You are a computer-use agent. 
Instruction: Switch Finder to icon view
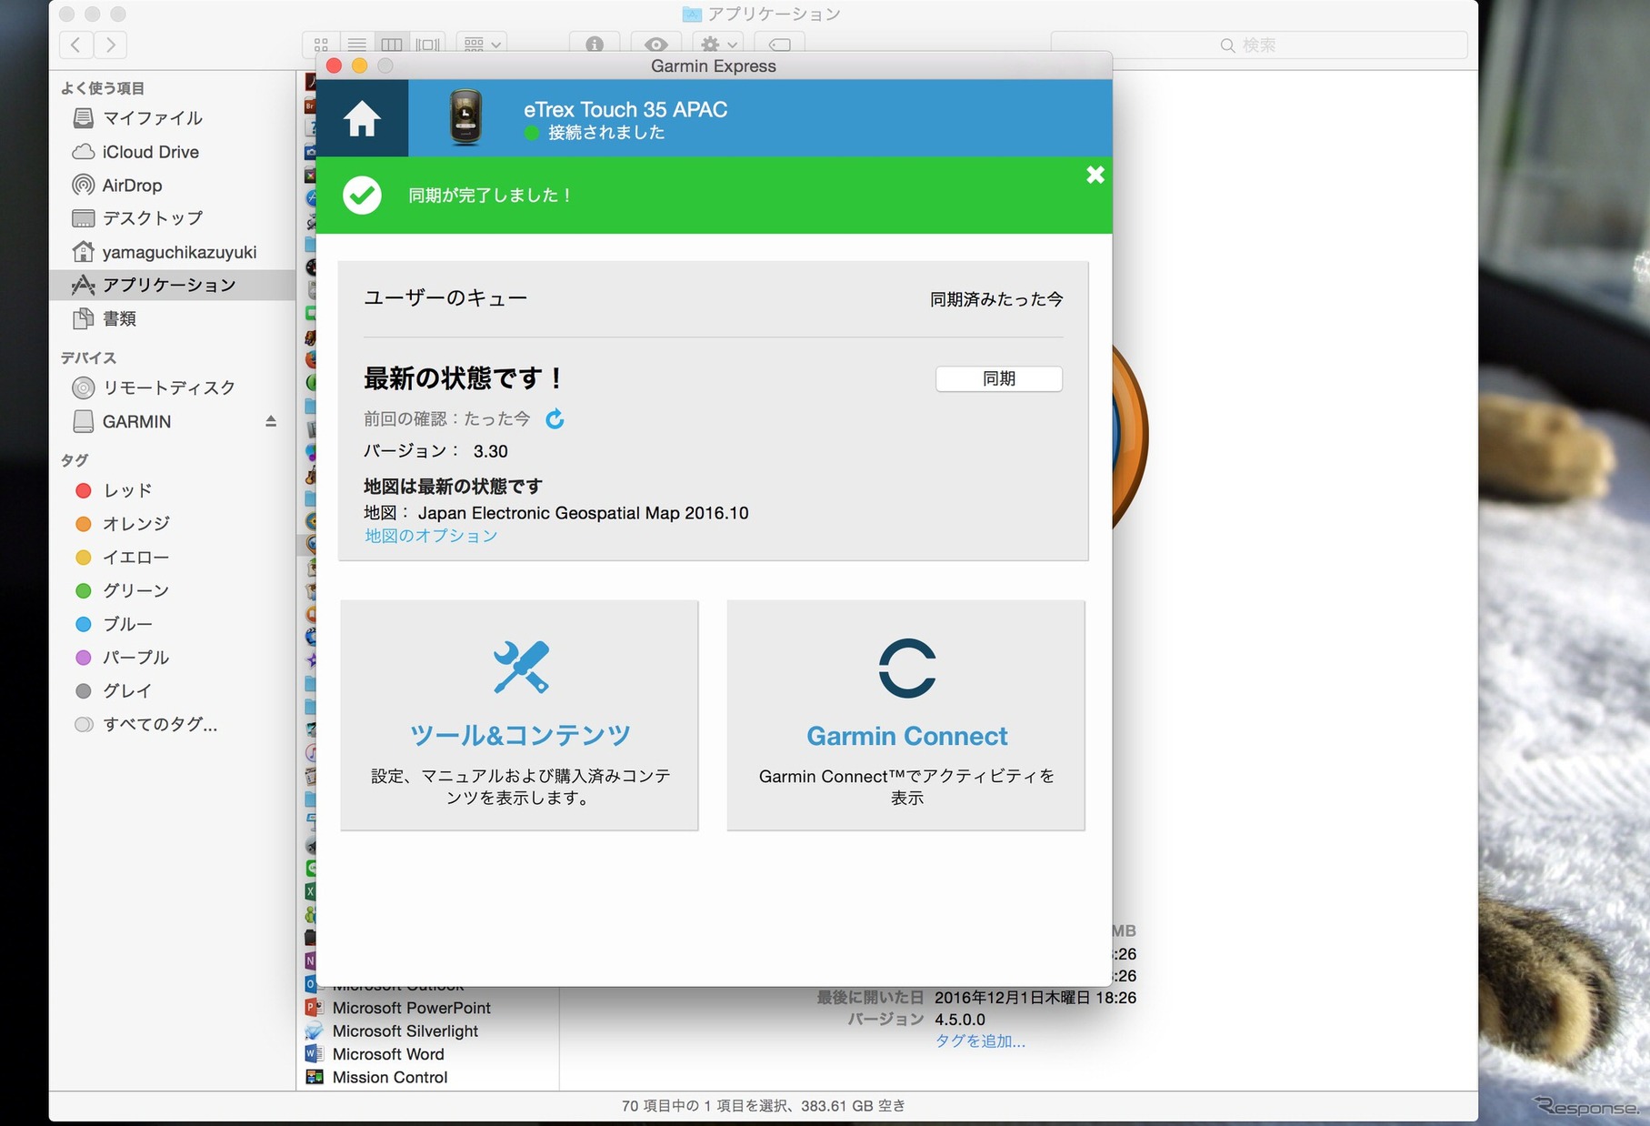point(321,45)
